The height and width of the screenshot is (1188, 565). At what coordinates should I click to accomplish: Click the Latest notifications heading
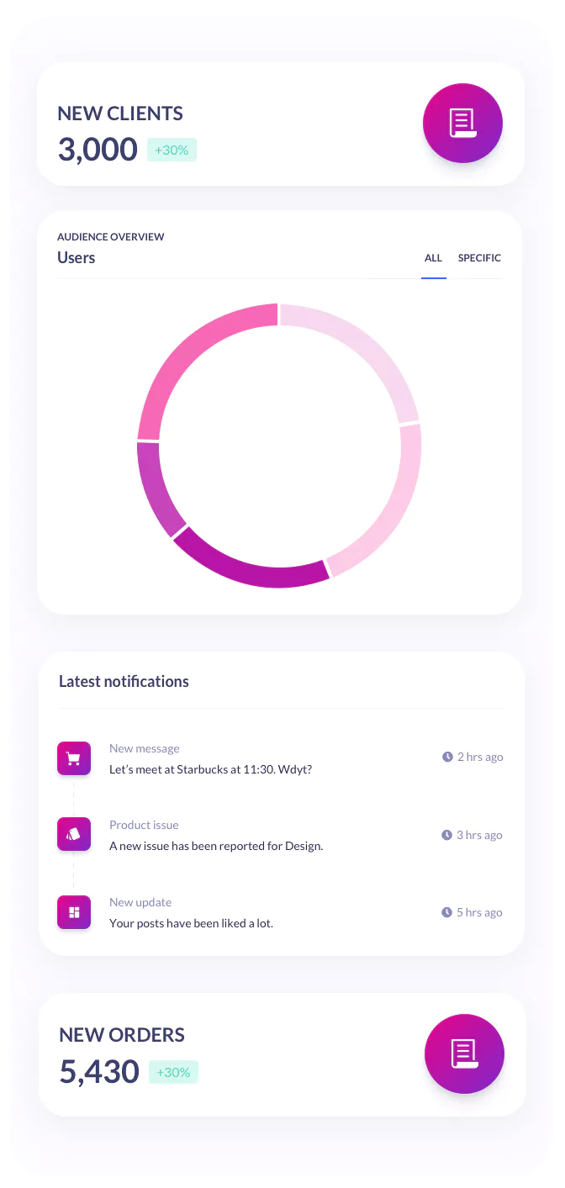(x=124, y=682)
